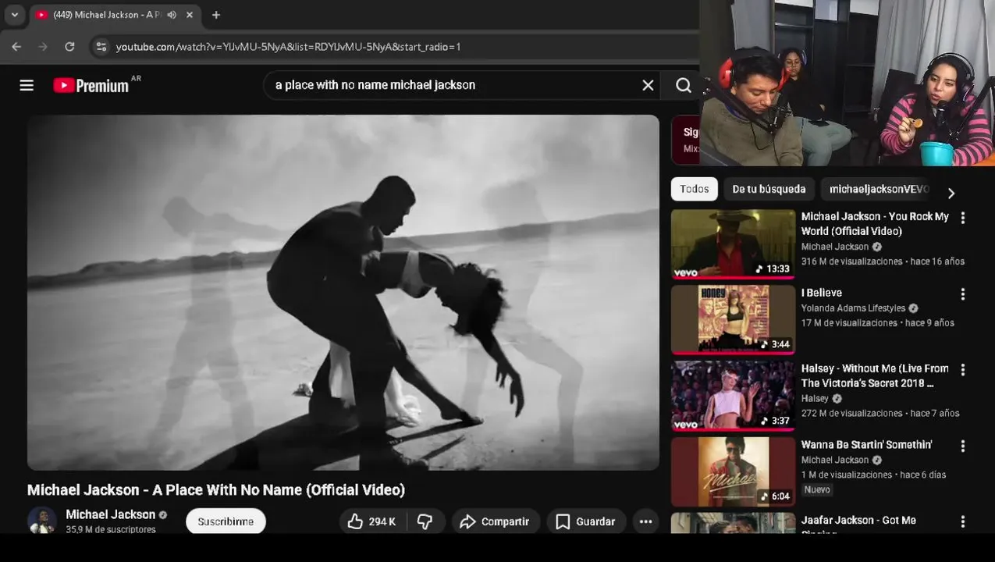The image size is (995, 562).
Task: Open options for You Rock My World
Action: 963,219
